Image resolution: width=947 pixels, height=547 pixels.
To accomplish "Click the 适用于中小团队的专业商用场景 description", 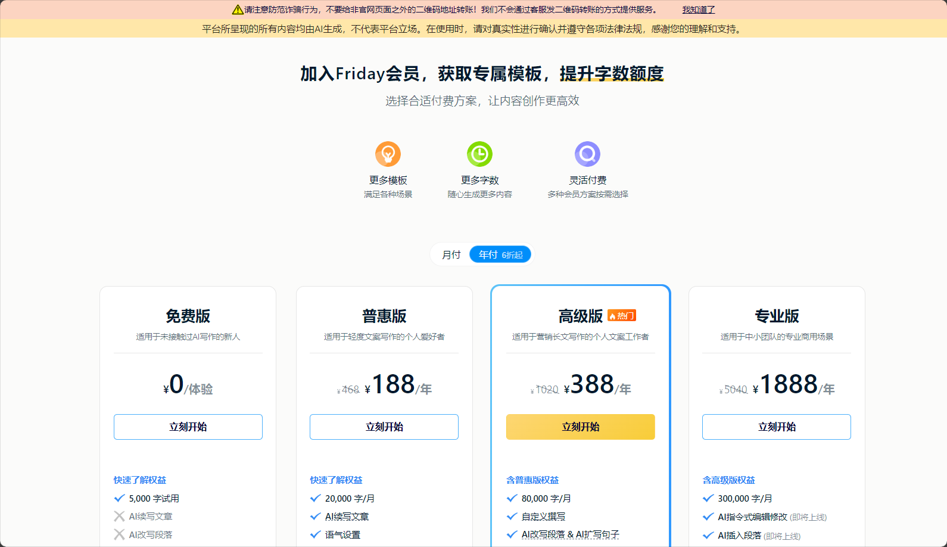I will pos(777,337).
